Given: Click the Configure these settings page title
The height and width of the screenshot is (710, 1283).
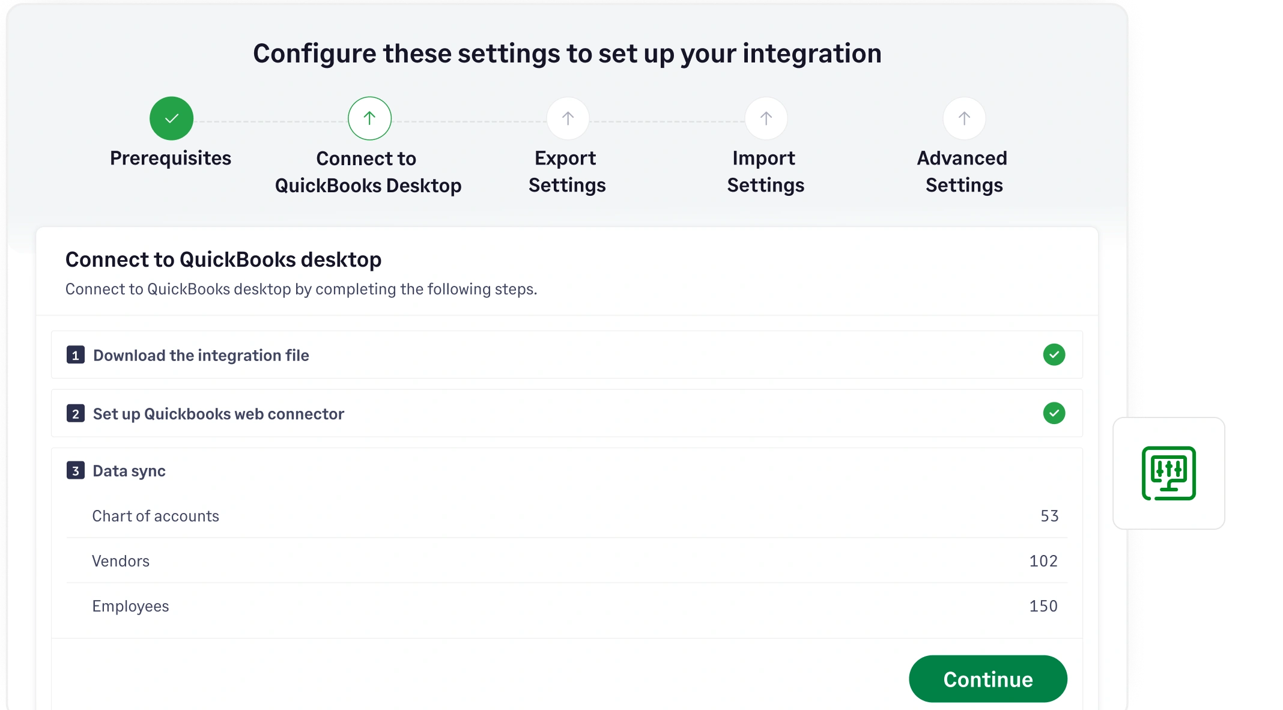Looking at the screenshot, I should (x=567, y=53).
